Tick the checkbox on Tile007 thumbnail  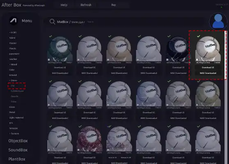(x=49, y=105)
